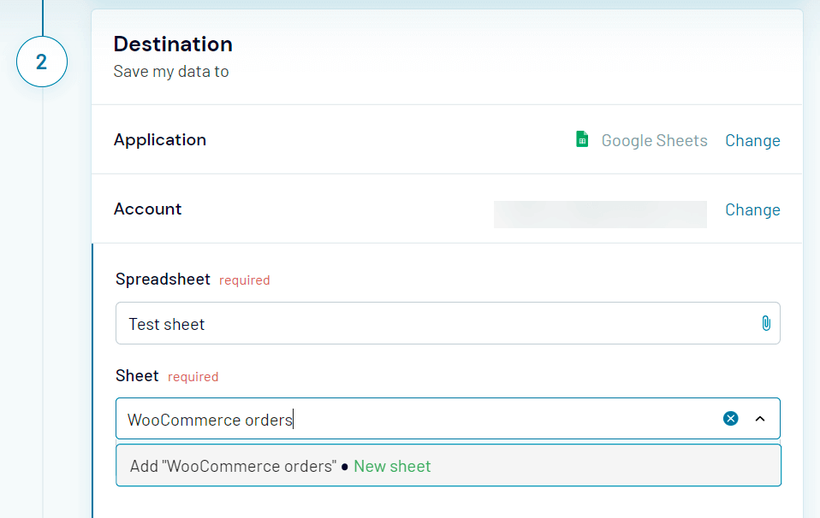Viewport: 820px width, 518px height.
Task: Click the "Spreadsheet" field label
Action: pyautogui.click(x=163, y=280)
